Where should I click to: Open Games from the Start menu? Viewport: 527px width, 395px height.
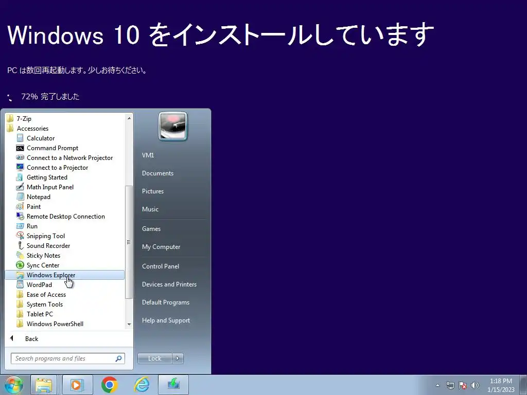click(151, 229)
